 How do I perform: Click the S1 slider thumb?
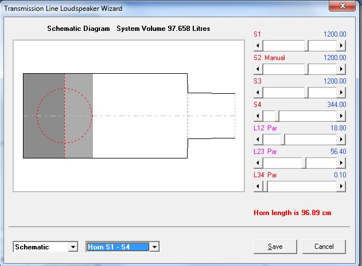pyautogui.click(x=306, y=46)
